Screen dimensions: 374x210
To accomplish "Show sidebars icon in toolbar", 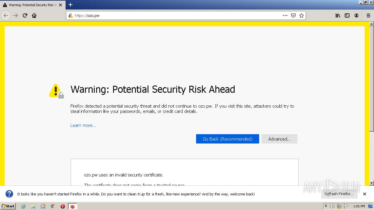I will (x=347, y=15).
